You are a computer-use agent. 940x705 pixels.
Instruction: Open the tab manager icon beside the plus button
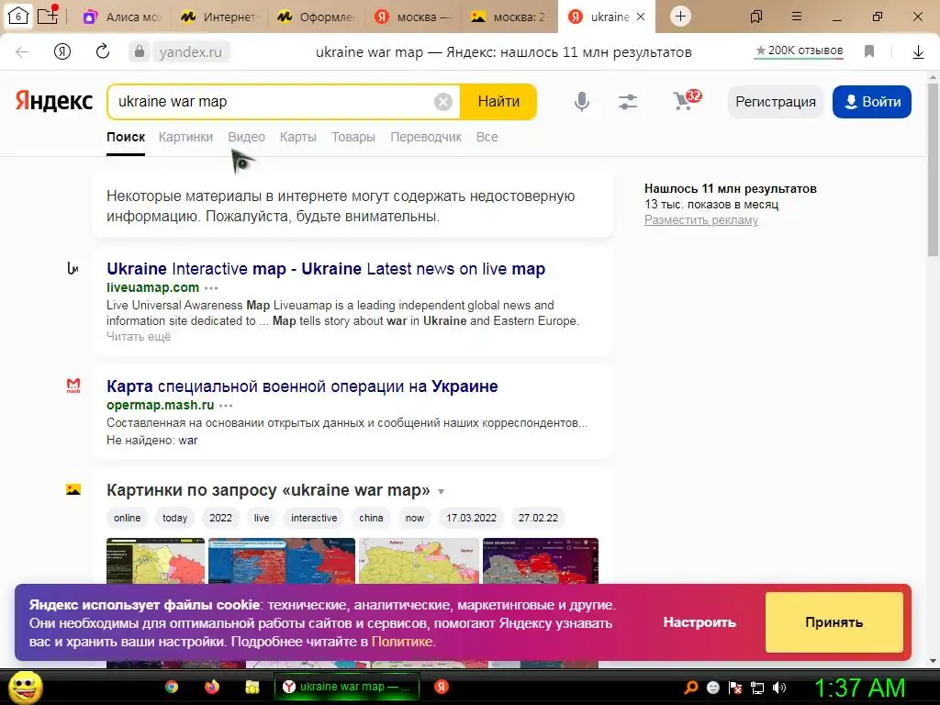[x=756, y=17]
